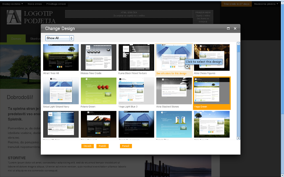Image resolution: width=284 pixels, height=177 pixels.
Task: Close the Change Design dialog
Action: [x=235, y=28]
